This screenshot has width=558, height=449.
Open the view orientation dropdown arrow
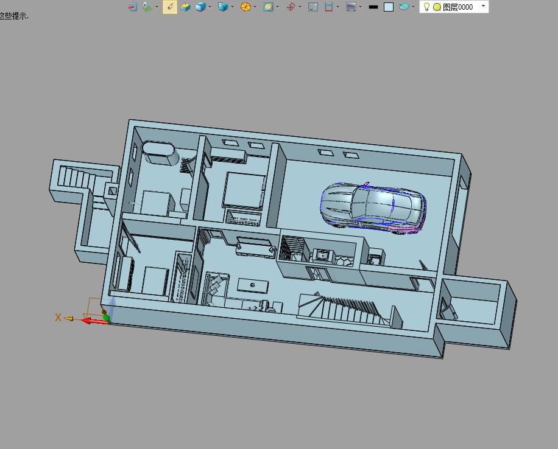click(x=232, y=7)
